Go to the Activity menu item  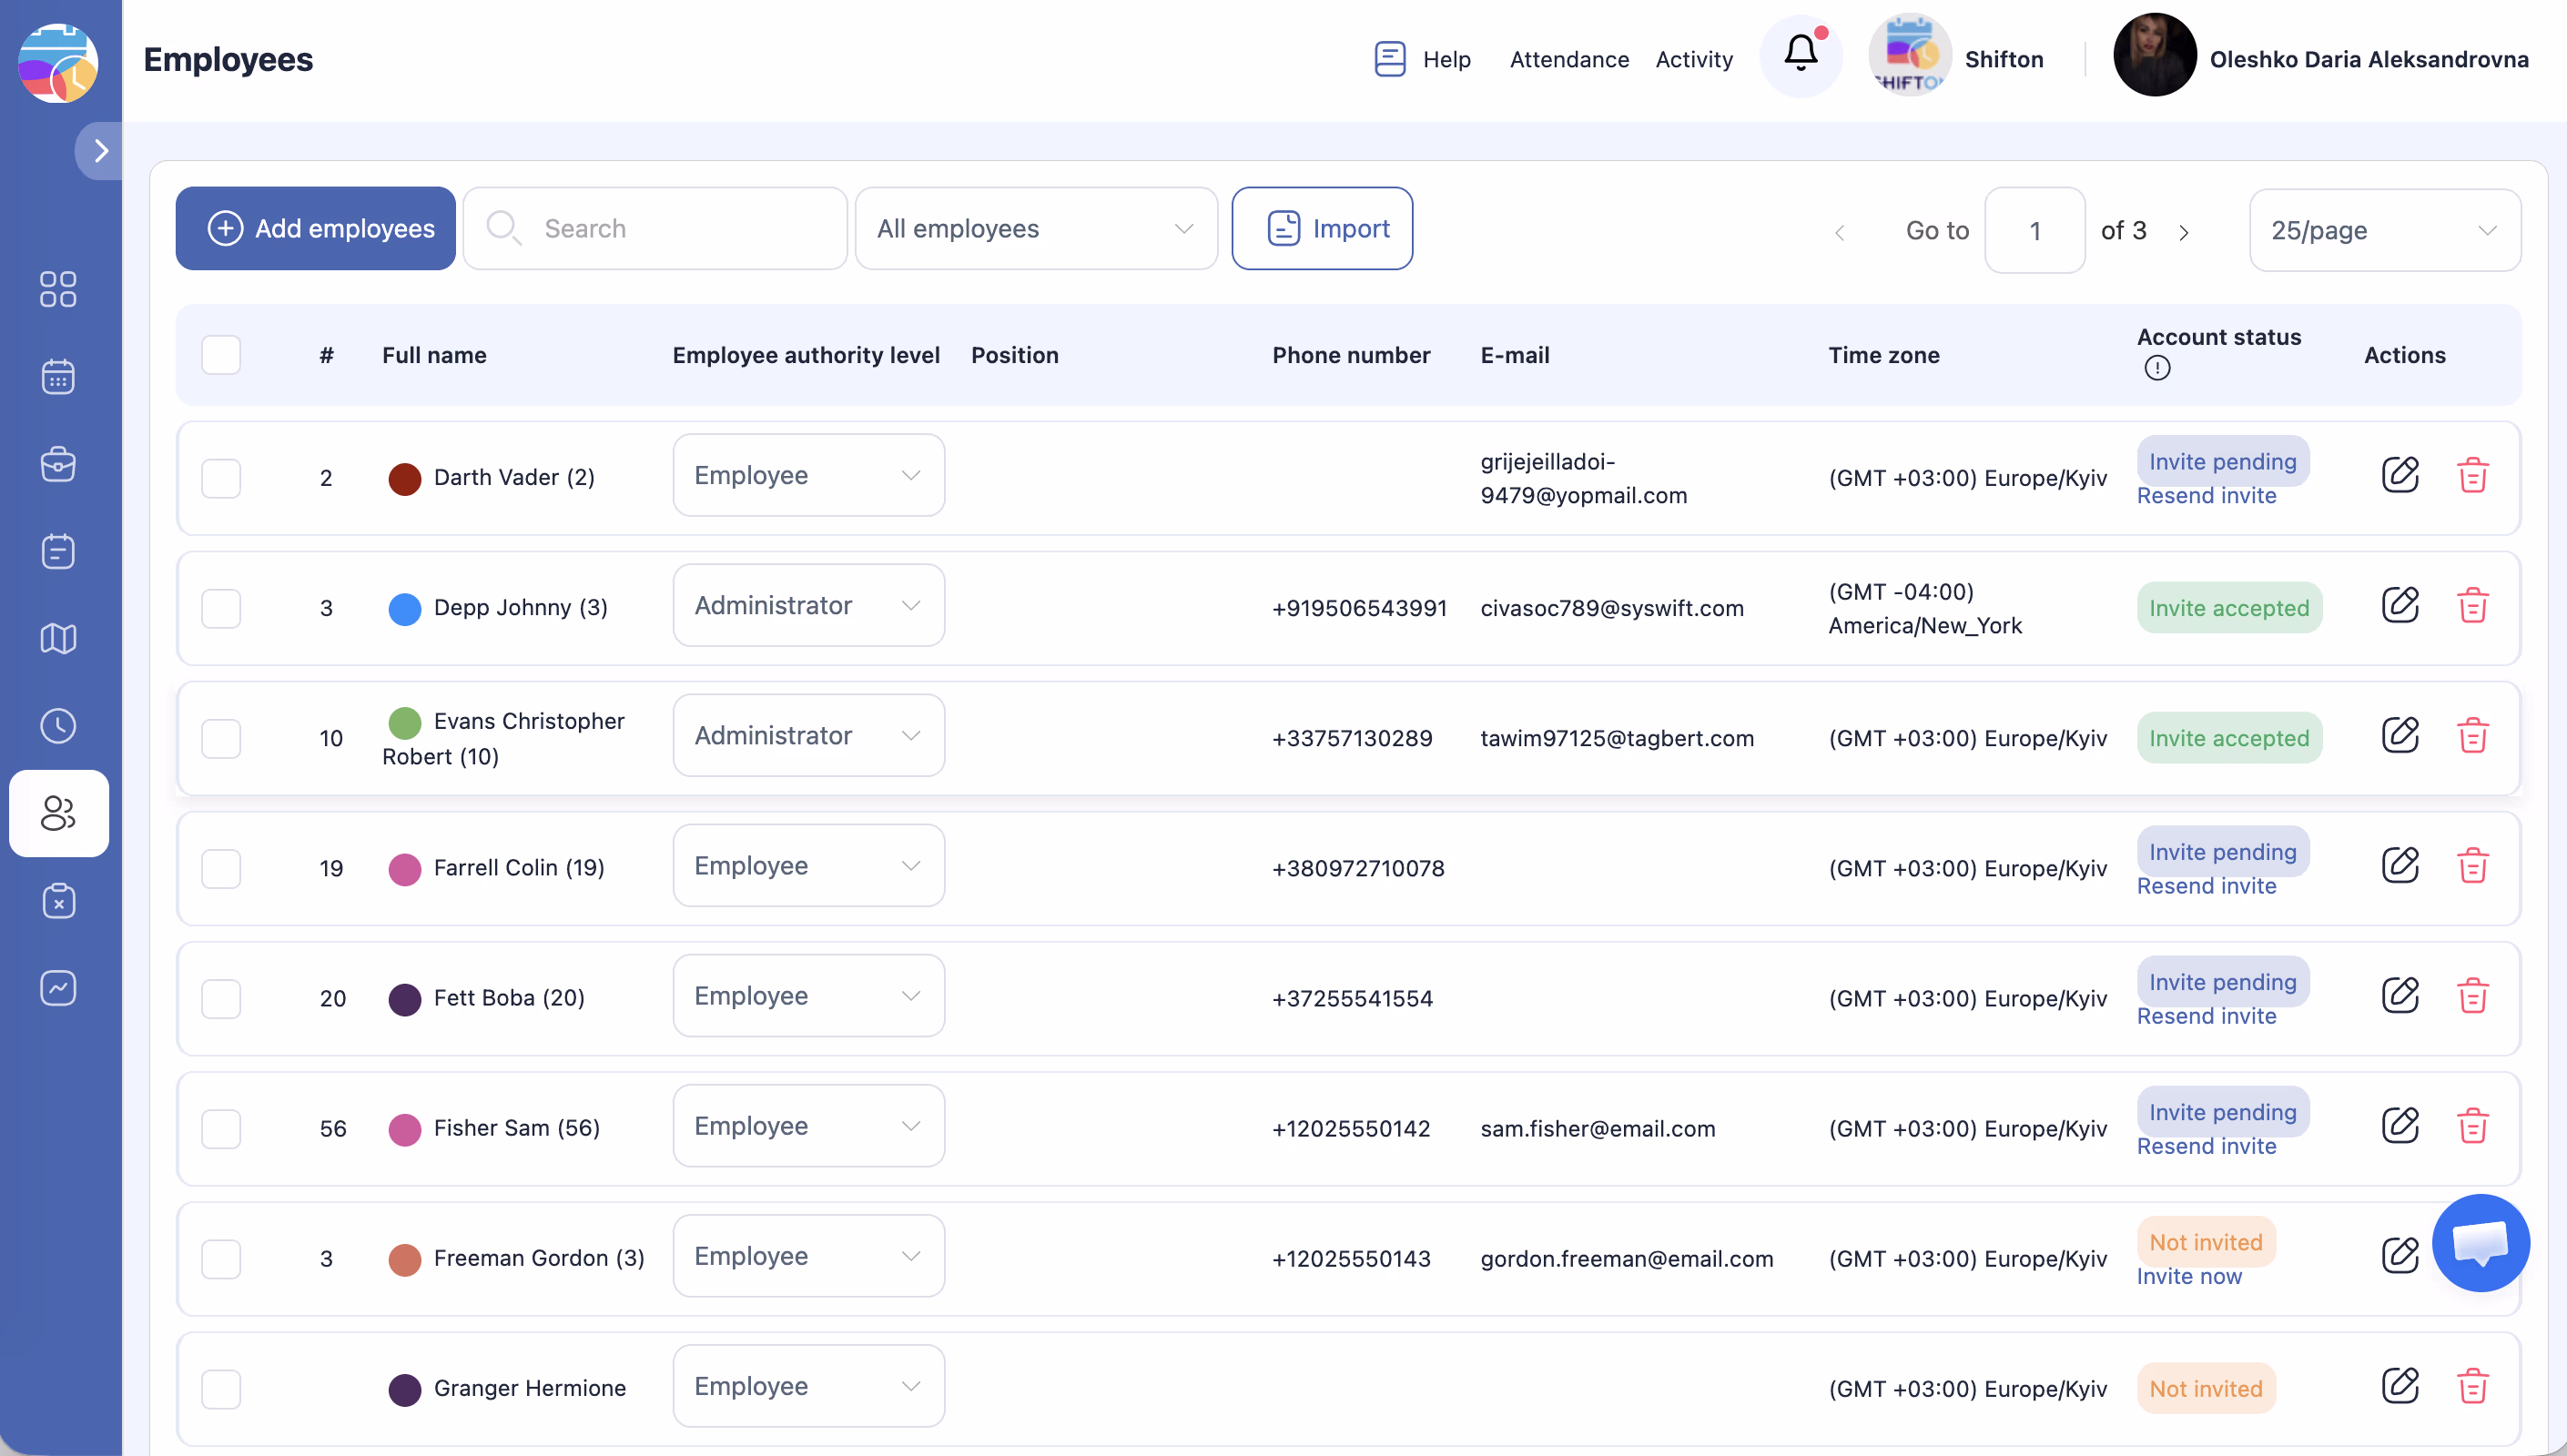(x=1693, y=59)
